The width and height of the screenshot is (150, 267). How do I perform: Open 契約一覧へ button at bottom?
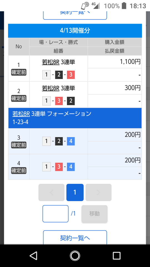coord(75,238)
